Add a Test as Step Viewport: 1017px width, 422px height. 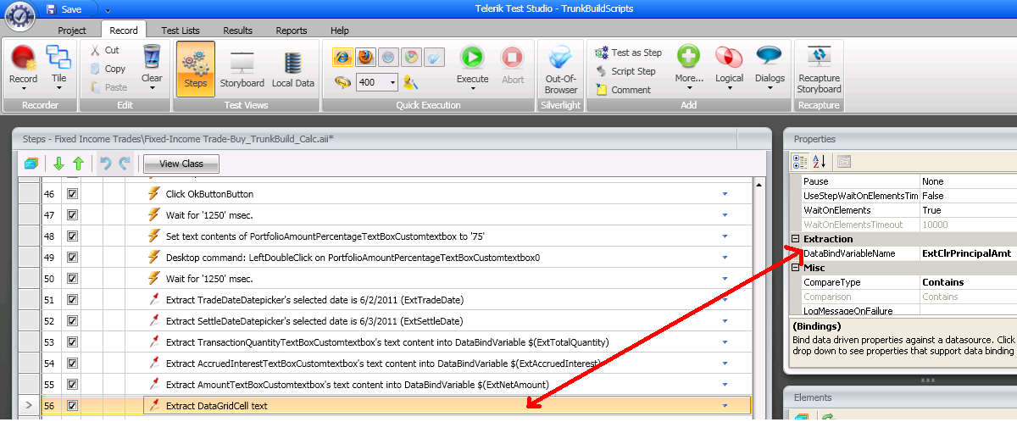click(x=629, y=53)
